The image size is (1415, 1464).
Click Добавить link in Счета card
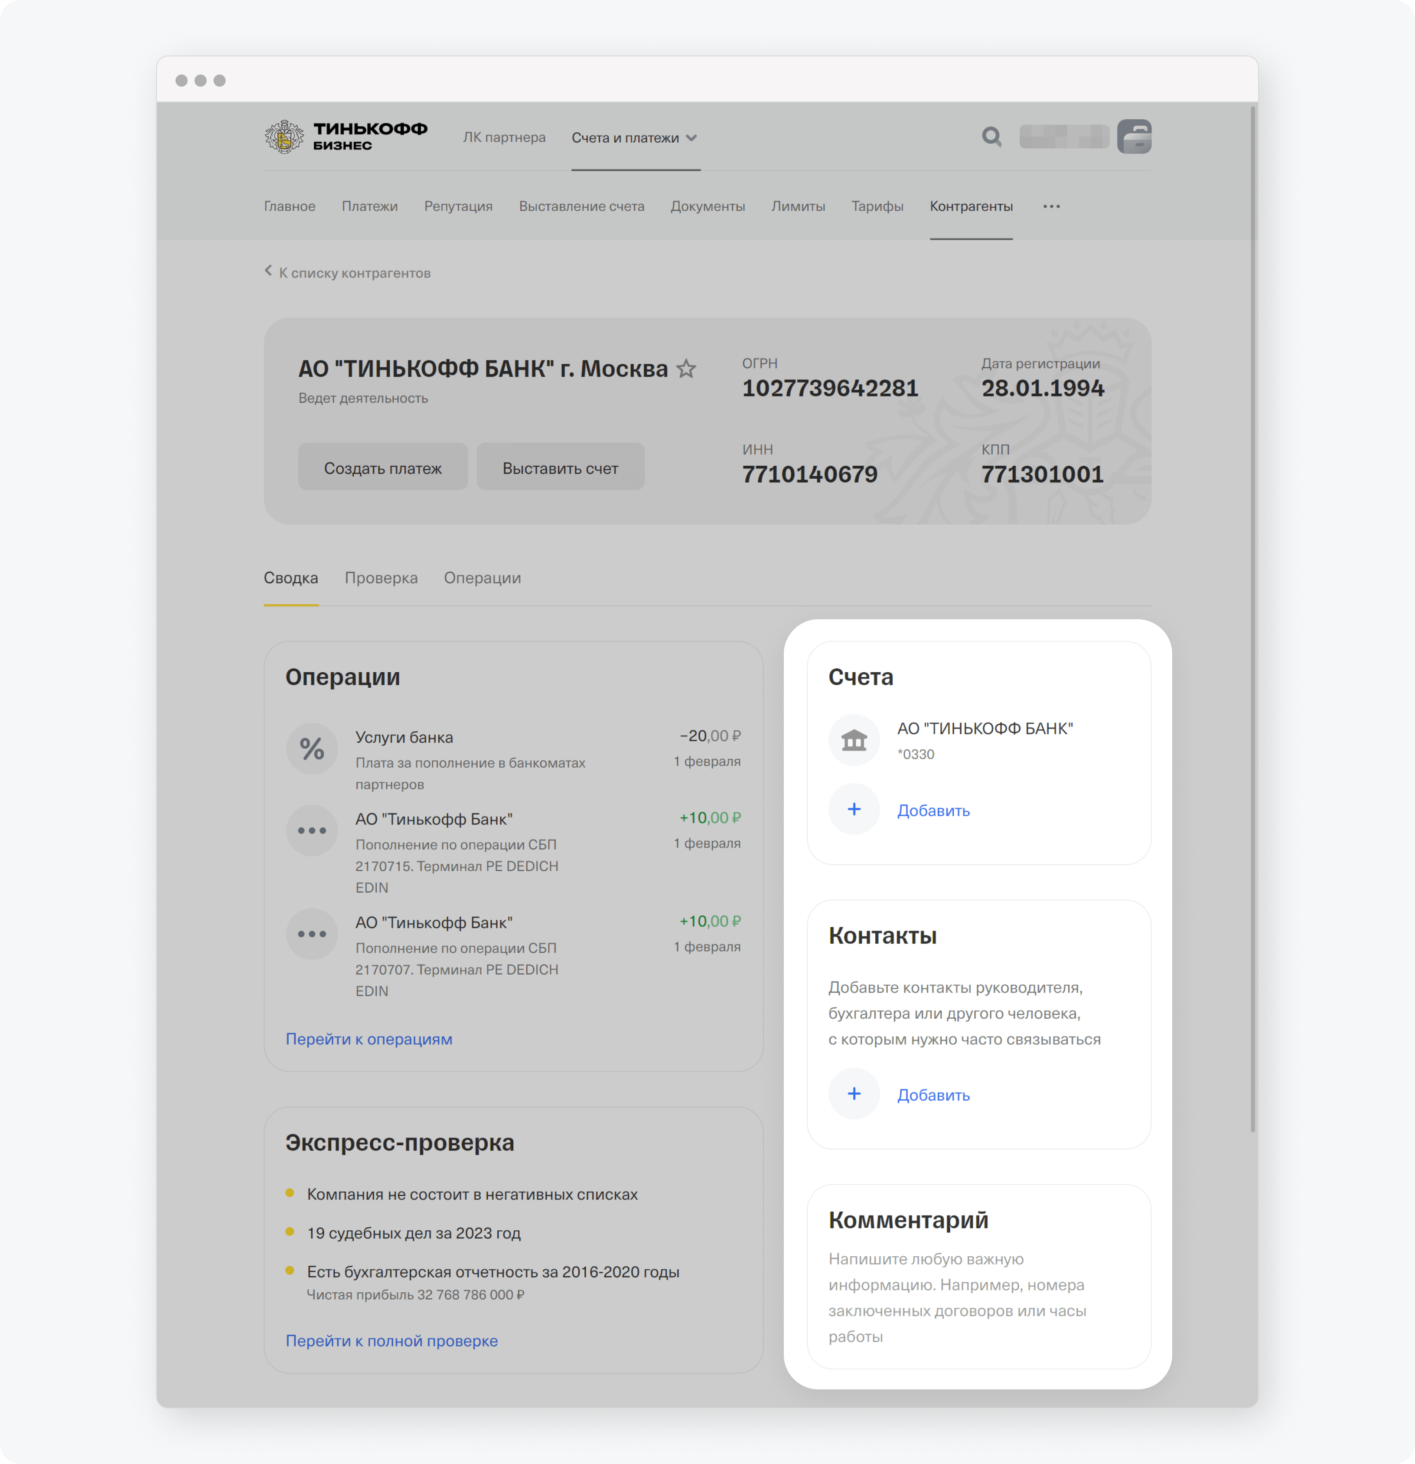tap(933, 810)
